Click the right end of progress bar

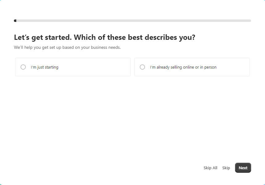coord(249,21)
